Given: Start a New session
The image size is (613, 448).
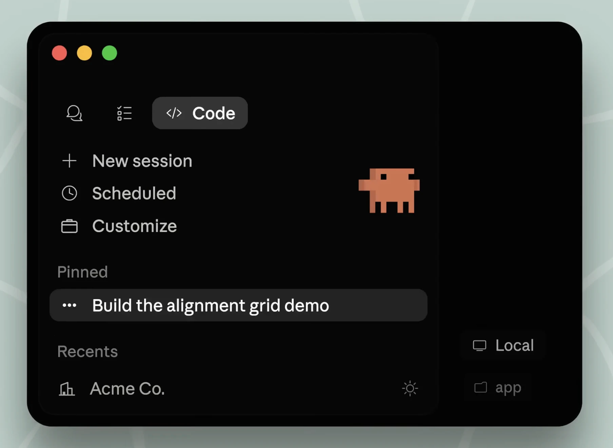Looking at the screenshot, I should pos(142,161).
